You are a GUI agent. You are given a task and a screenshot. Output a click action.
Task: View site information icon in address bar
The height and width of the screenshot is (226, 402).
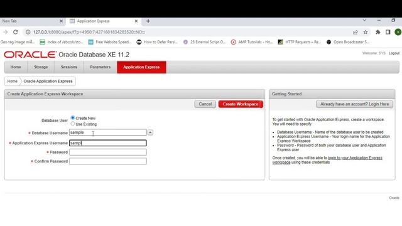tap(28, 32)
